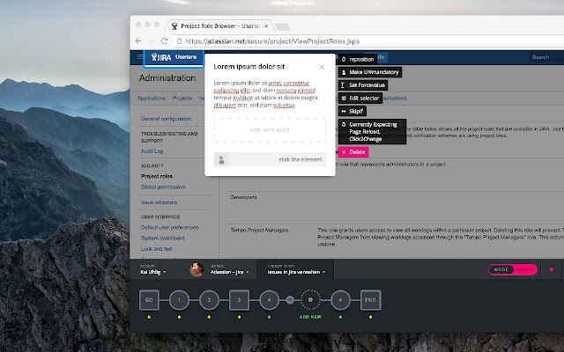Toggle the MODE CREATE switch
564x352 pixels.
click(513, 269)
